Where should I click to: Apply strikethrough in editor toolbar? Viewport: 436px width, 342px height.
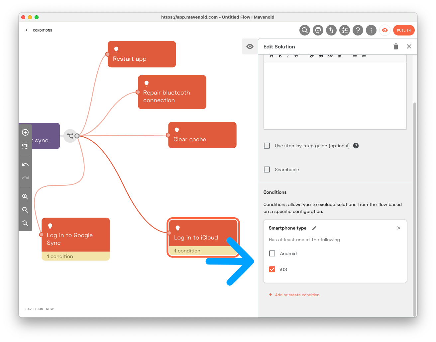(296, 56)
